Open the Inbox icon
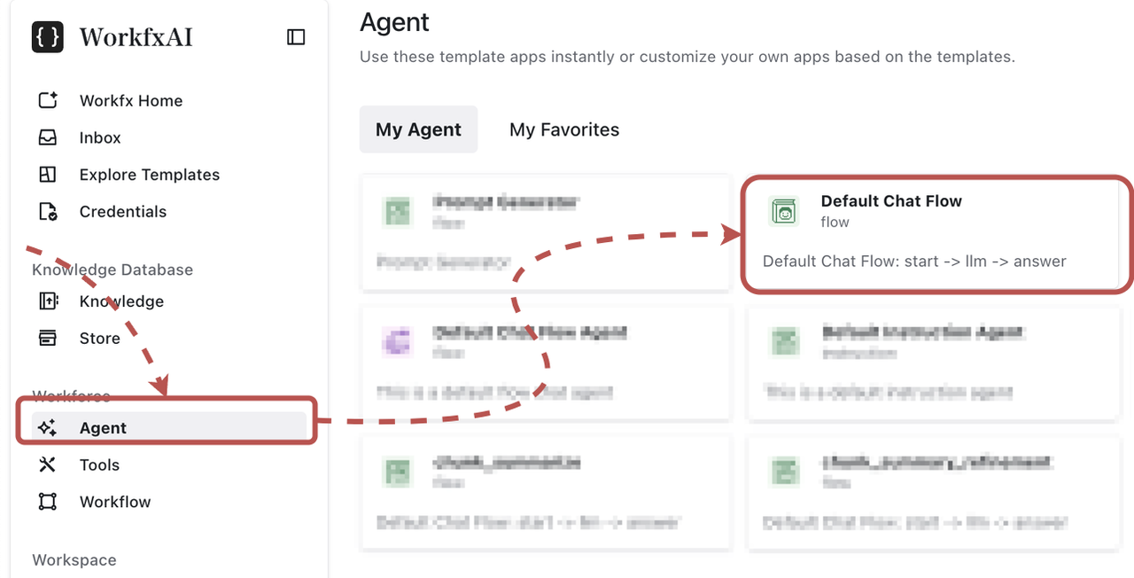The image size is (1134, 578). click(48, 138)
